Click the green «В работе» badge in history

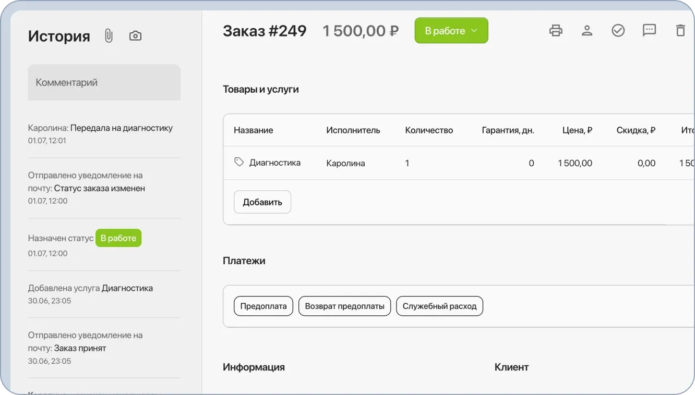(x=118, y=238)
